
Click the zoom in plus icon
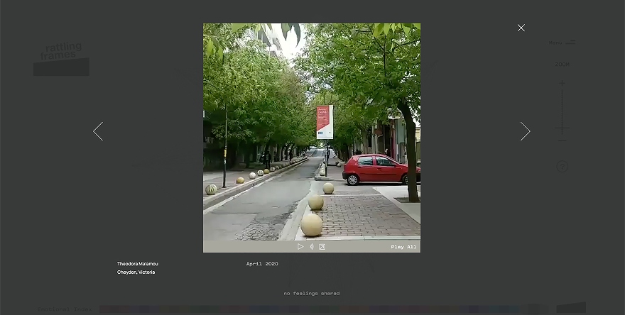[x=562, y=84]
